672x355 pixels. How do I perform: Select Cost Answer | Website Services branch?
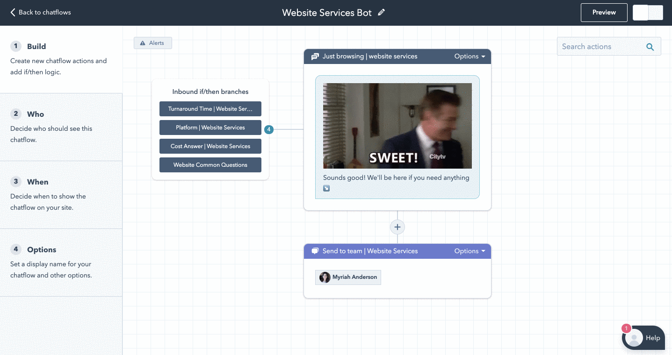(x=210, y=146)
